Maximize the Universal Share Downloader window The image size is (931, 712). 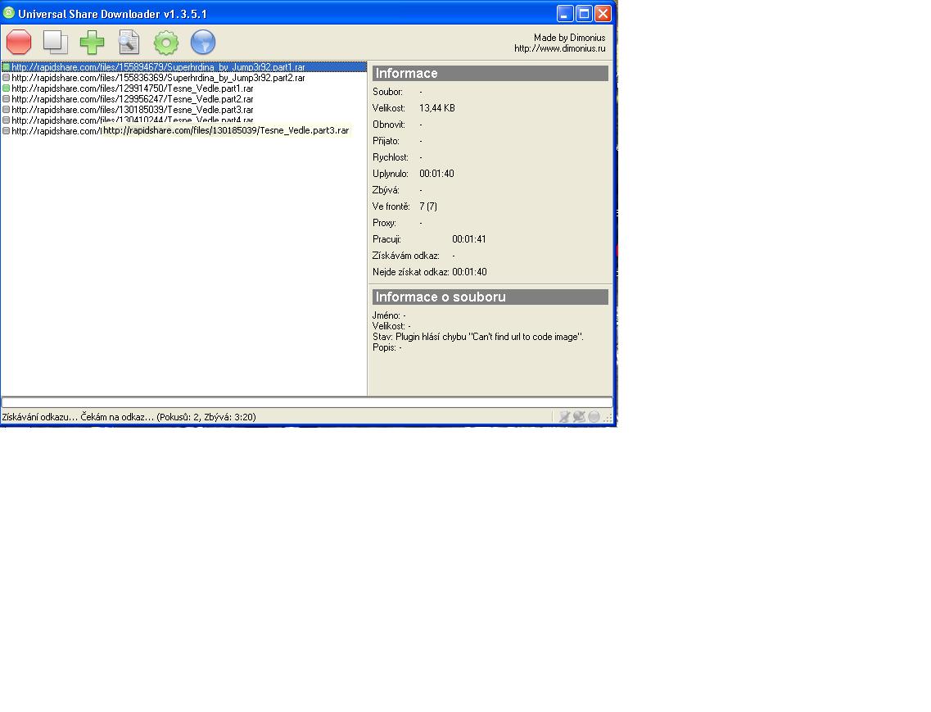(x=584, y=13)
